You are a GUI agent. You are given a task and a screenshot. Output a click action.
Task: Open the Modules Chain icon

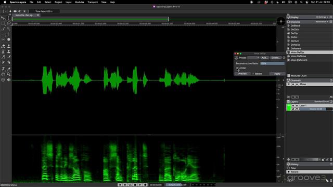(289, 76)
